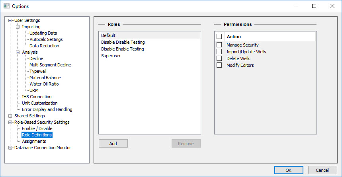Select Enable / Disable in the tree
342x177 pixels.
pos(37,128)
